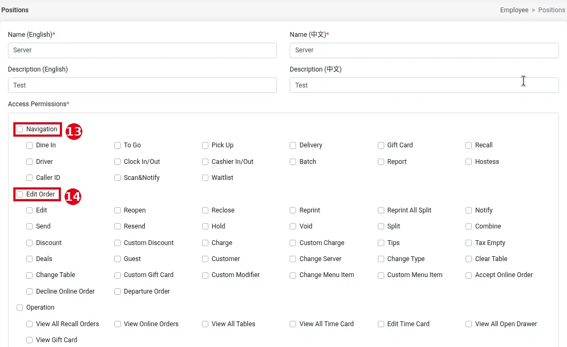Focus the Description (English) field
This screenshot has width=567, height=347.
coord(142,85)
